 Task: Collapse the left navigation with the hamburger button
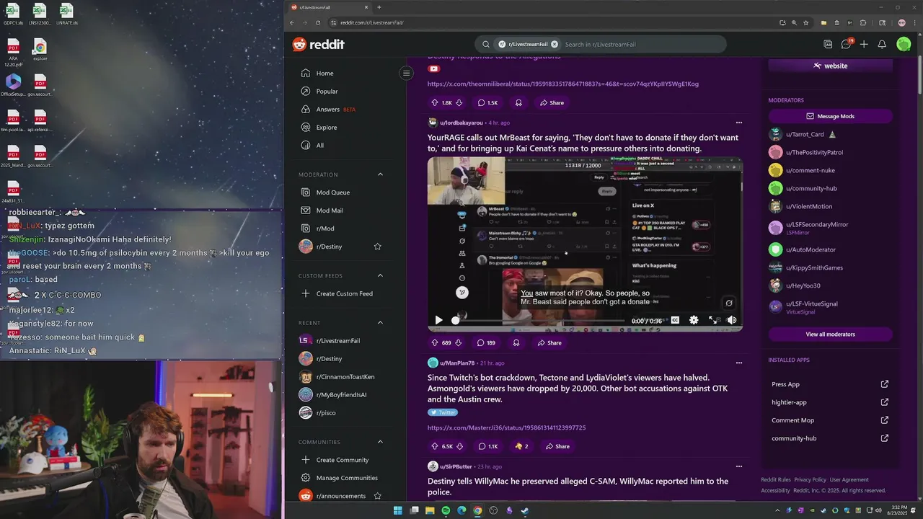(x=406, y=73)
